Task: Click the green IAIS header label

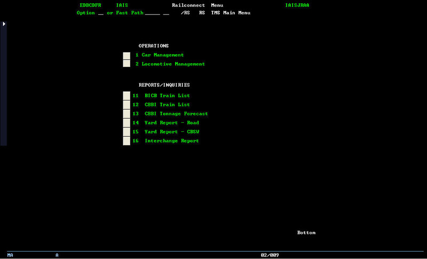Action: pos(122,5)
